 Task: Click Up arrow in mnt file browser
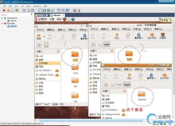(117, 36)
